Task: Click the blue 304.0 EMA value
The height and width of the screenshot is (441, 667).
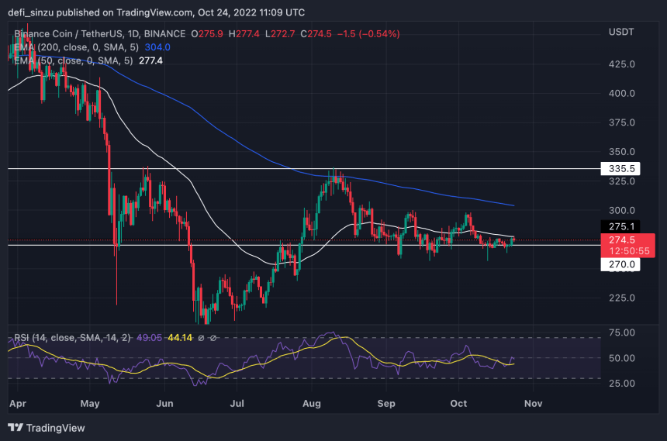Action: (157, 47)
